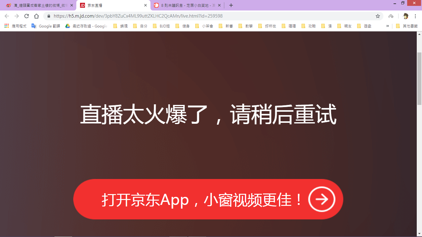Close the Weibo tab
422x237 pixels.
click(72, 5)
